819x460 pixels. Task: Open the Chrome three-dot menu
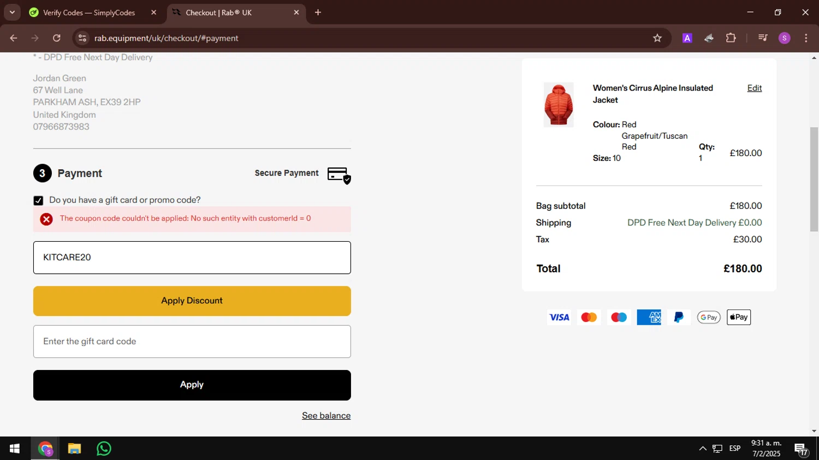click(x=806, y=38)
